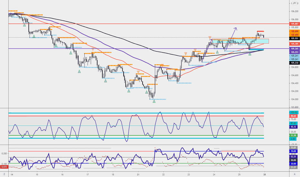
Task: Select the red 105.385 price label
Action: click(295, 44)
